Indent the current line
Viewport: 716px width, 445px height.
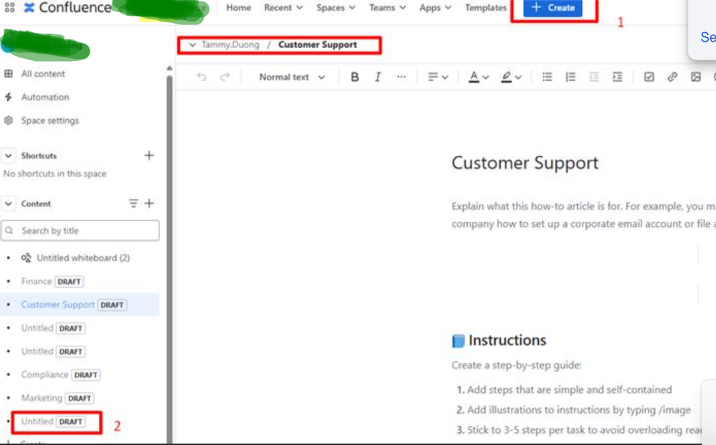[617, 77]
